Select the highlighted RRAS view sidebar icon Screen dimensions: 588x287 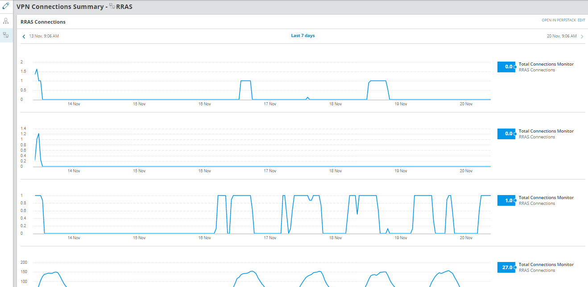pos(6,35)
